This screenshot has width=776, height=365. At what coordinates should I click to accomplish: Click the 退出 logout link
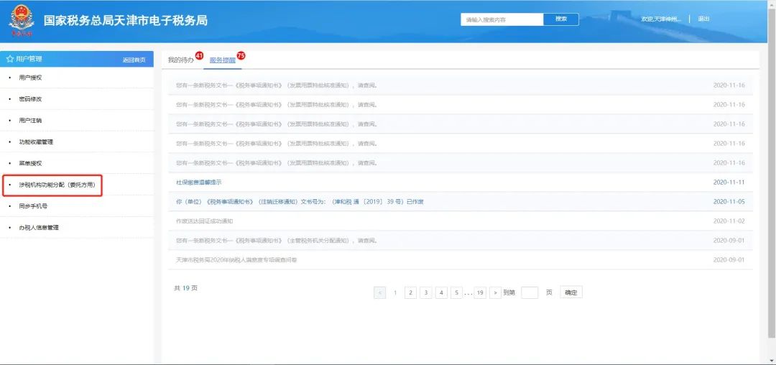[x=703, y=19]
